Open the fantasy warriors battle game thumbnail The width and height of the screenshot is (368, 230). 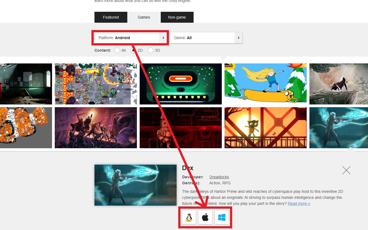tap(96, 128)
